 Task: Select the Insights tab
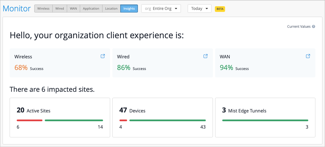pyautogui.click(x=129, y=8)
